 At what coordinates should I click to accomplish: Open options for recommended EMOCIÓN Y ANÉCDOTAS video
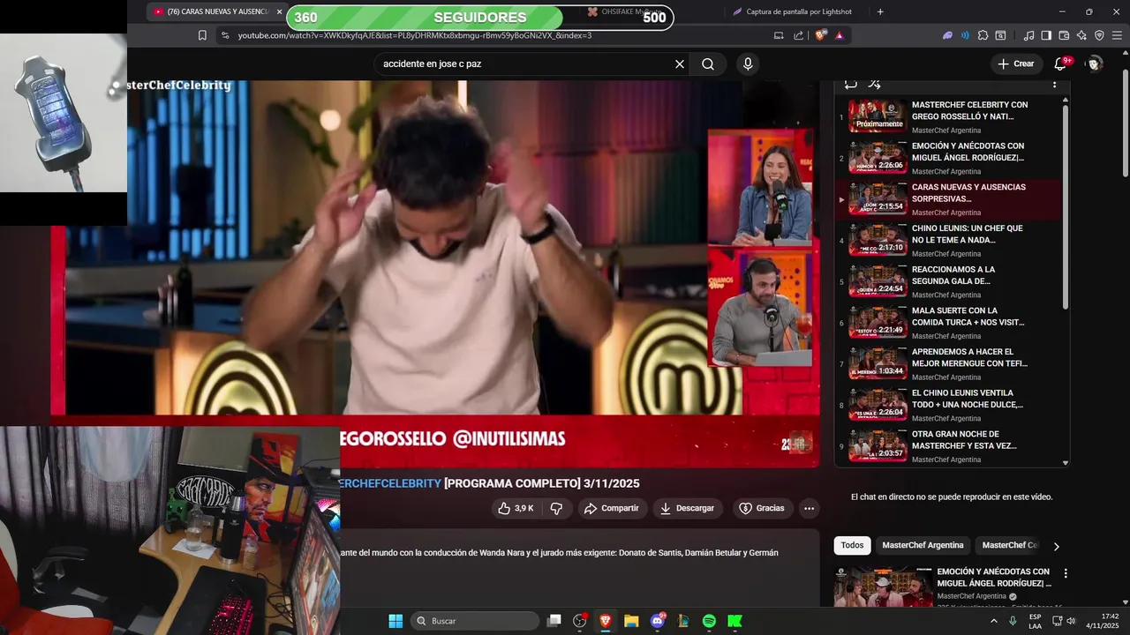(x=1066, y=573)
